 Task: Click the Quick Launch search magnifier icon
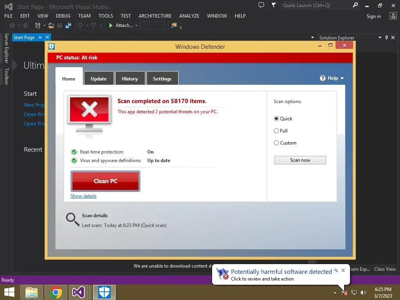click(355, 5)
